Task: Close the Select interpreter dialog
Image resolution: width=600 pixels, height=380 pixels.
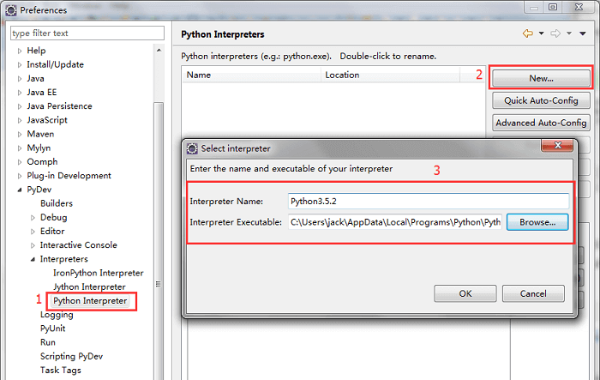Action: coord(557,148)
